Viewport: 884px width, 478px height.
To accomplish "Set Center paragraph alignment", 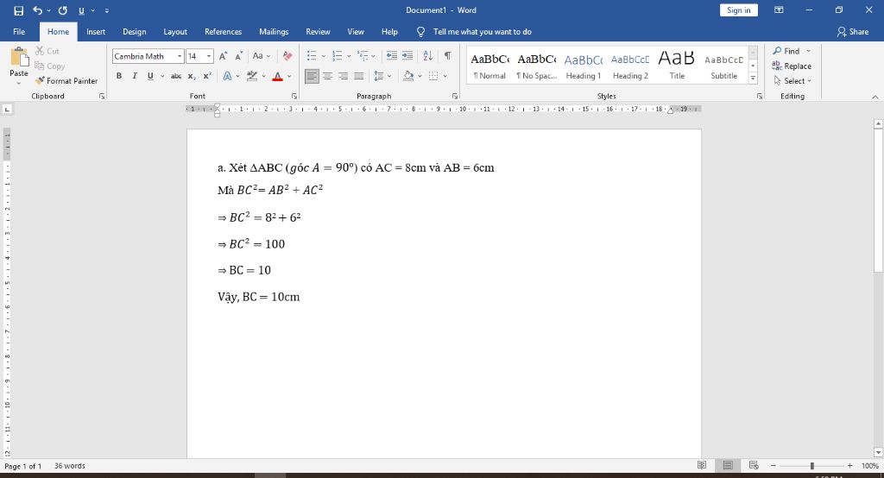I will 327,76.
